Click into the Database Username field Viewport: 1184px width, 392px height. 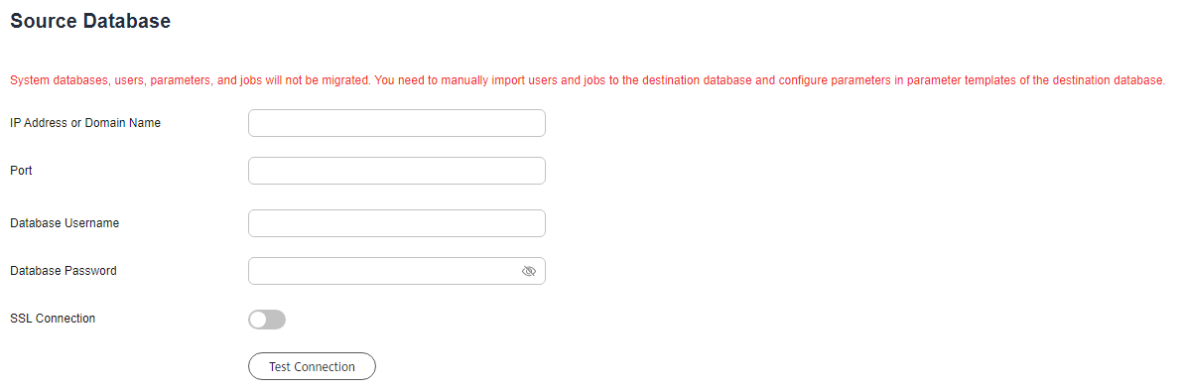[x=396, y=223]
